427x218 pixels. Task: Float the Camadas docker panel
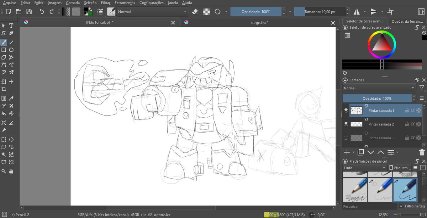point(417,80)
